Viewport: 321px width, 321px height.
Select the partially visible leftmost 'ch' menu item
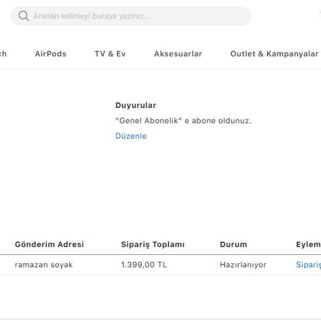pyautogui.click(x=3, y=54)
